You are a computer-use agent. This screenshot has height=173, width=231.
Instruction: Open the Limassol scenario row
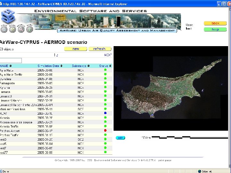6,96
